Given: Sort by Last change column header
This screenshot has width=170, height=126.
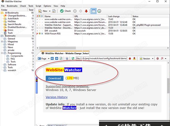Looking at the screenshot, I should (119, 16).
